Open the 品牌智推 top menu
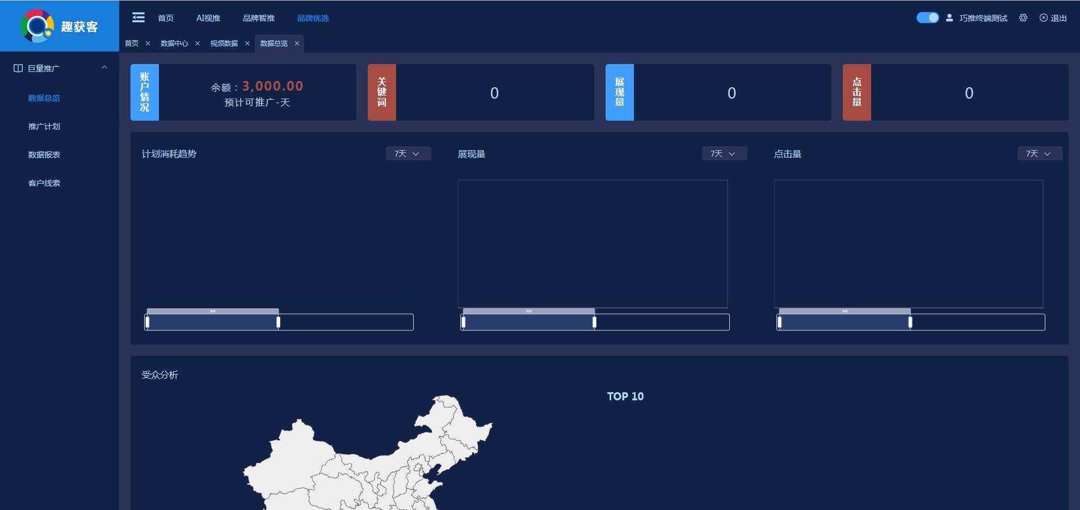This screenshot has width=1080, height=510. (259, 18)
